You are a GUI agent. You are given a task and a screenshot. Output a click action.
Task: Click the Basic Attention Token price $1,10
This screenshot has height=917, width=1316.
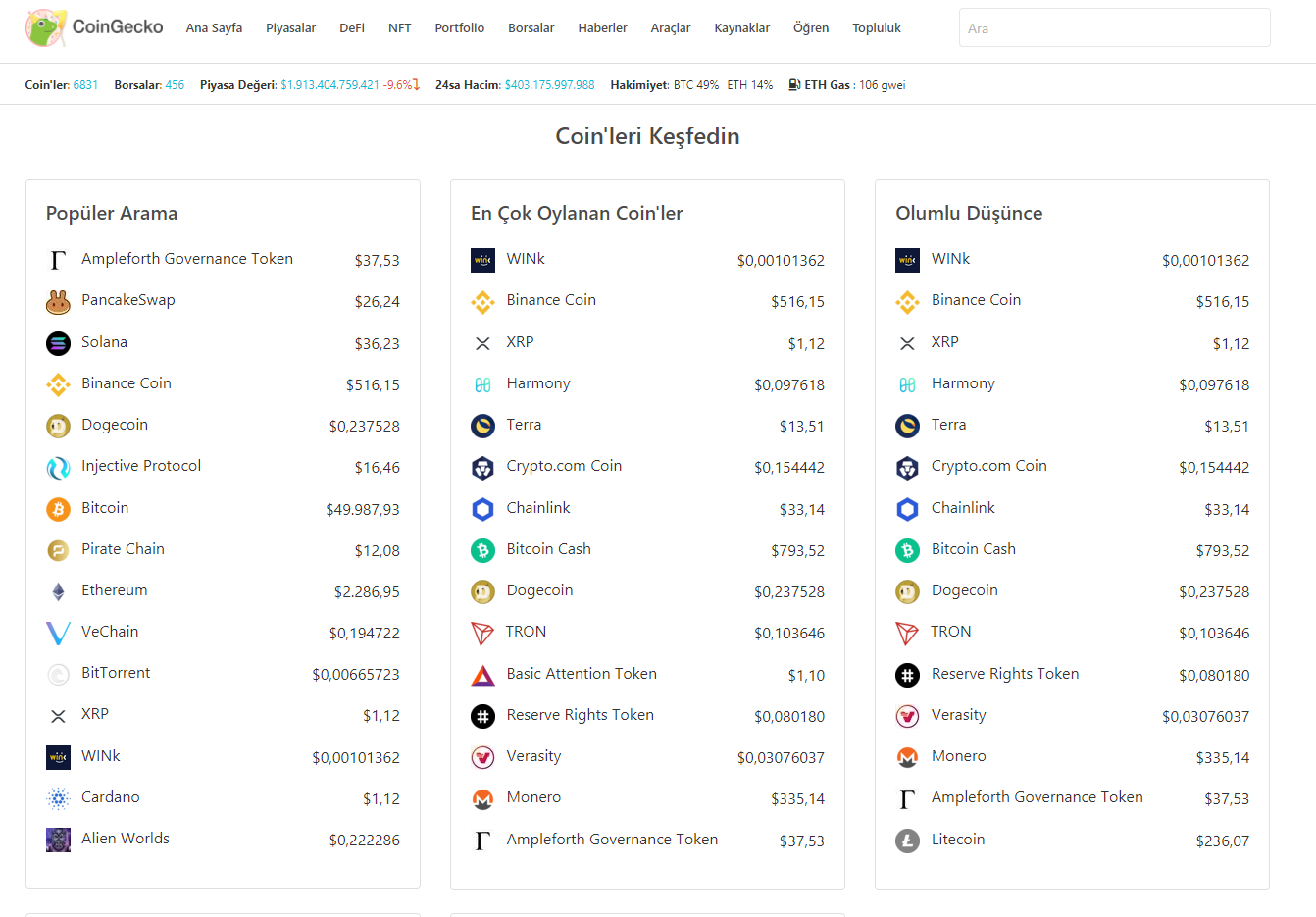(806, 676)
